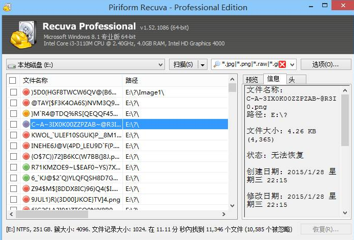
Task: Click the red status dot of )5D0(HGF8TWCW6QV file
Action: pyautogui.click(x=26, y=92)
